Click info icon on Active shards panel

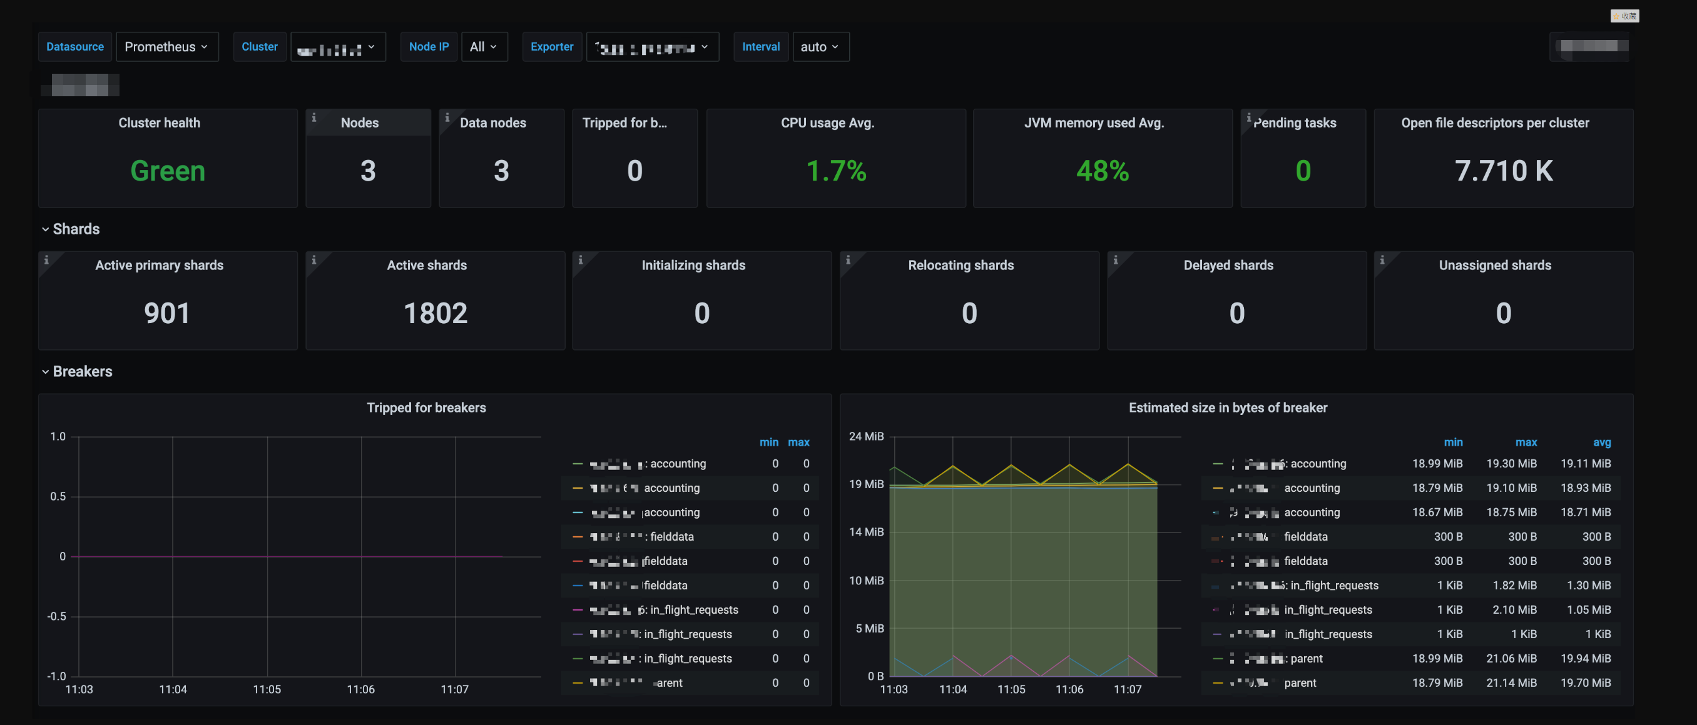pyautogui.click(x=313, y=260)
